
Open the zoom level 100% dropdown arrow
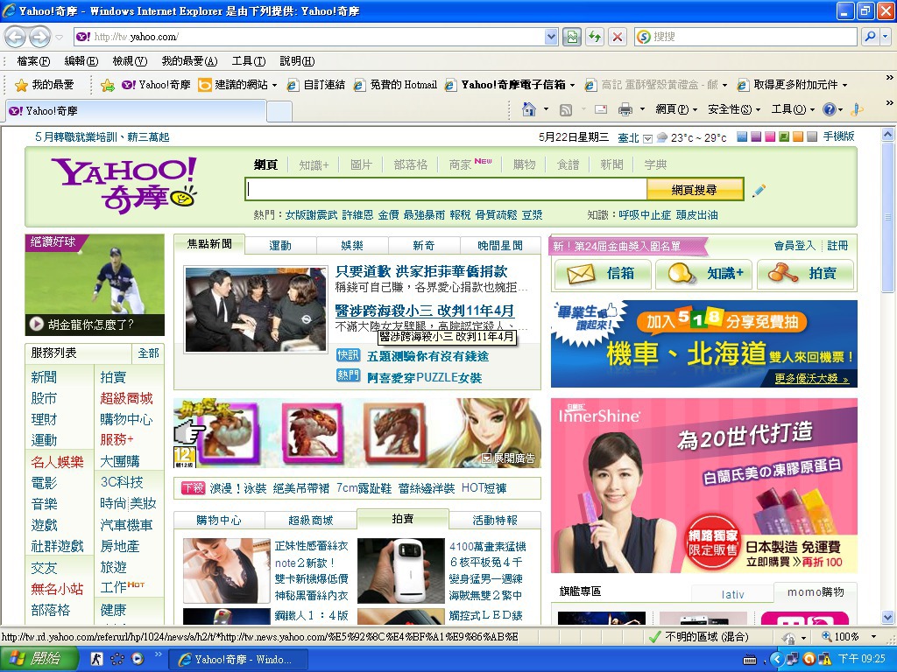click(873, 637)
